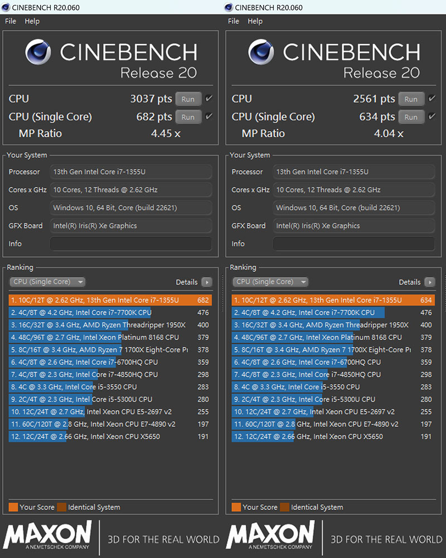Run Single Core test beside 682 pts

click(x=188, y=117)
